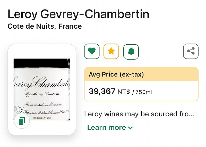Click the RED BURGUNDY WINE label text
Viewport: 206px width, 147px height.
42,118
